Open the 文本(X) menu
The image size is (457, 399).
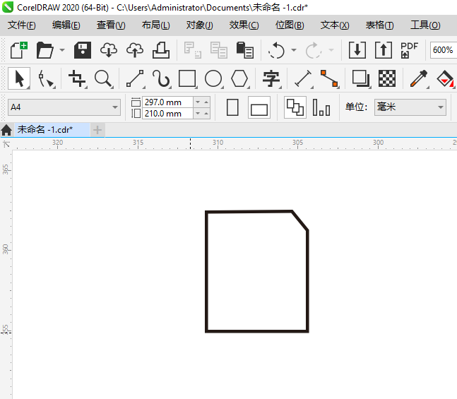click(335, 25)
